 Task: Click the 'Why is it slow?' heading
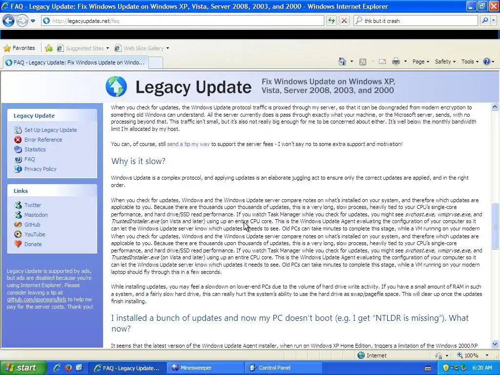[138, 161]
